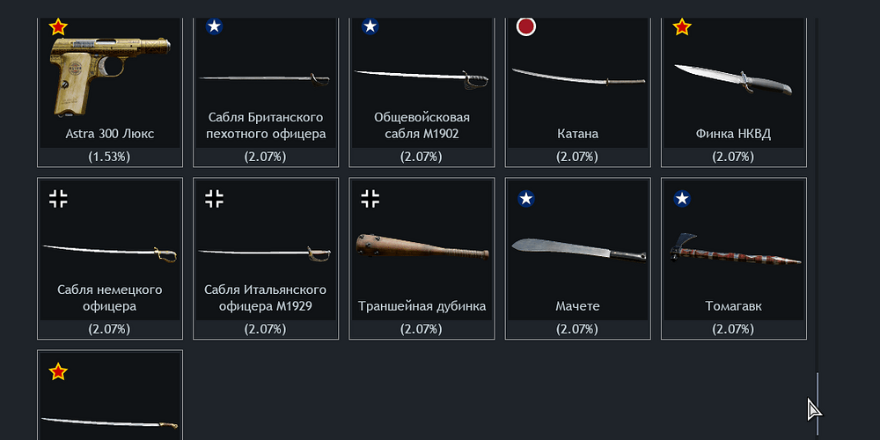880x440 pixels.
Task: Click the German cross icon on Сабля немецкого офицера
Action: click(x=58, y=199)
